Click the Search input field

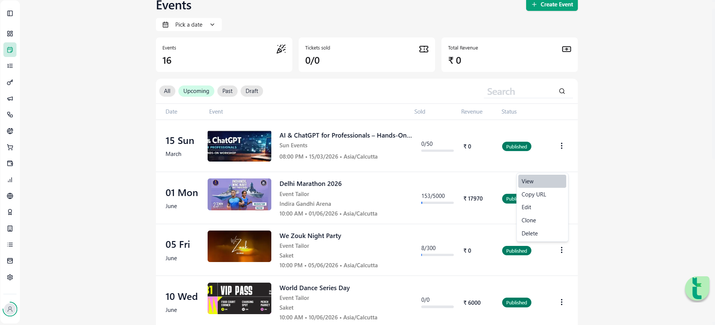click(521, 91)
